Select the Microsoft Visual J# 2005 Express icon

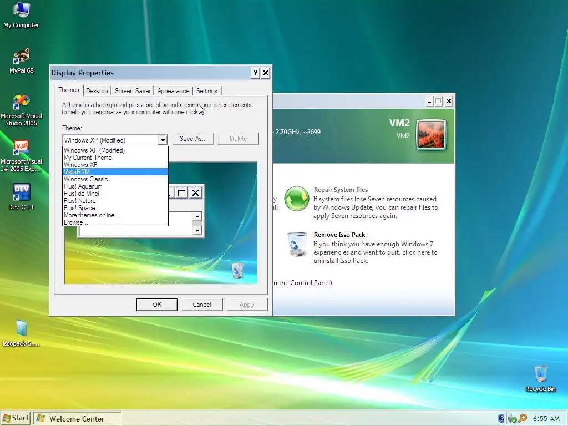click(22, 156)
